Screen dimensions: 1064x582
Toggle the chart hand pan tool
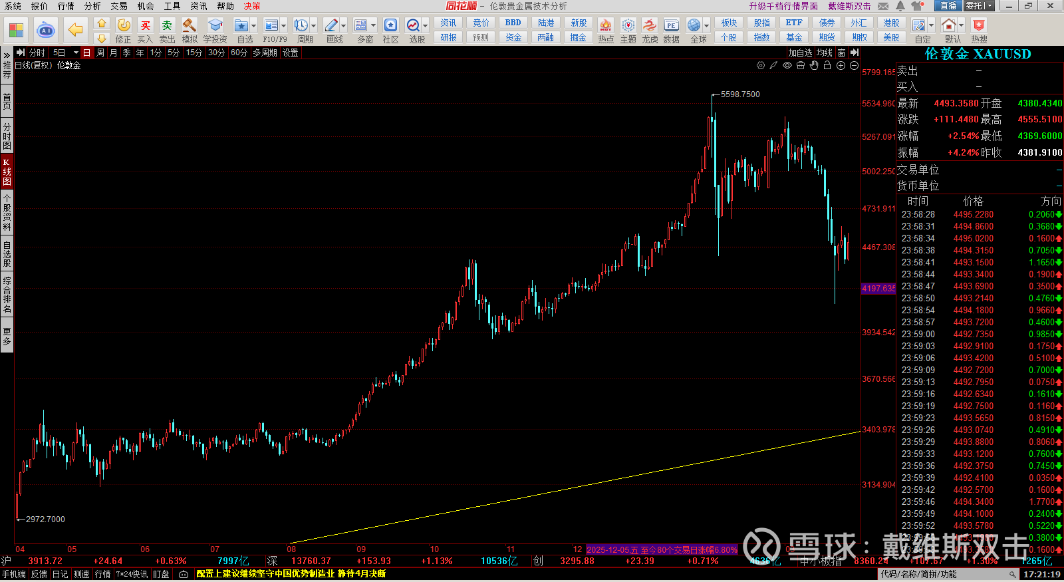814,65
